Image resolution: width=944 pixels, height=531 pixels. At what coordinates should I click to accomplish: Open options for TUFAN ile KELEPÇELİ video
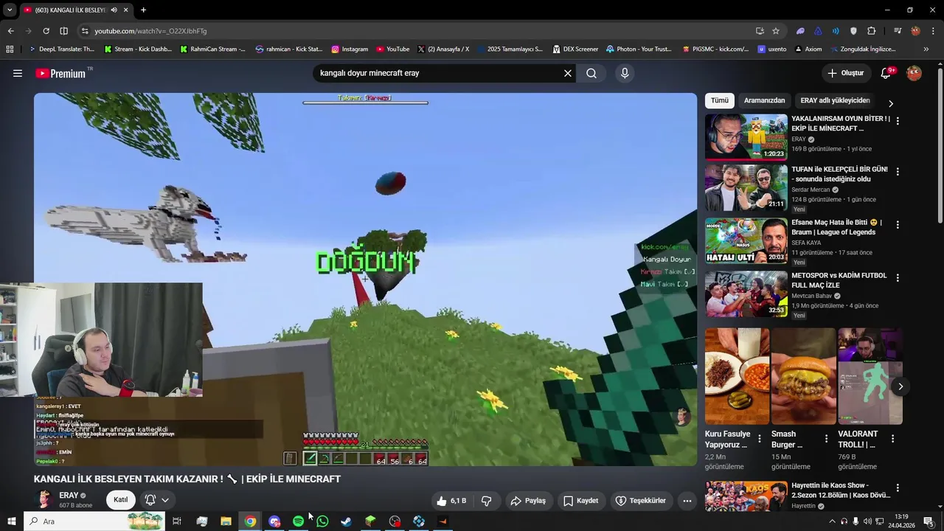pos(898,171)
